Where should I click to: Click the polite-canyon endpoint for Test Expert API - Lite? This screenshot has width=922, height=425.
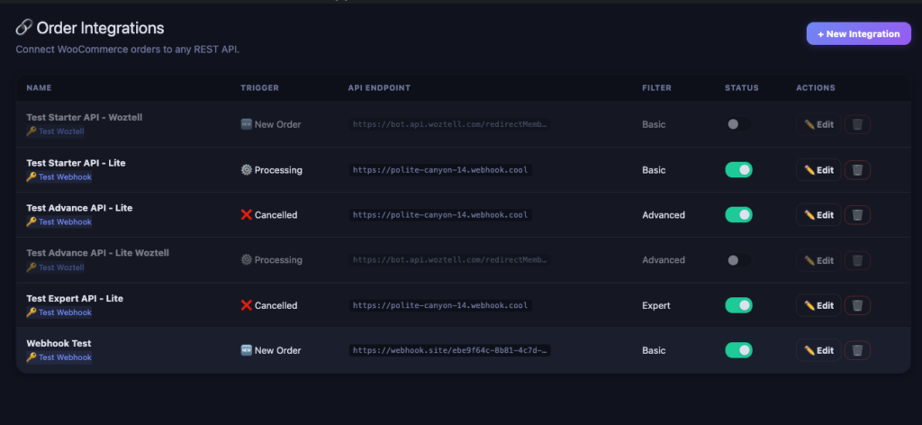click(x=440, y=305)
